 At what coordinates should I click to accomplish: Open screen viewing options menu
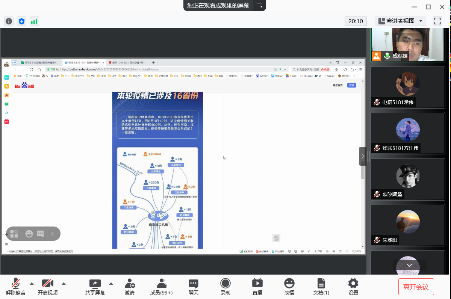point(260,5)
